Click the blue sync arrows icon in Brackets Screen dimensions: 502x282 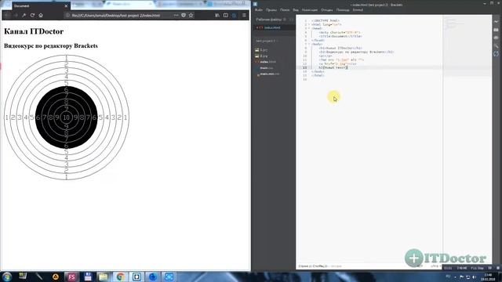point(497,54)
